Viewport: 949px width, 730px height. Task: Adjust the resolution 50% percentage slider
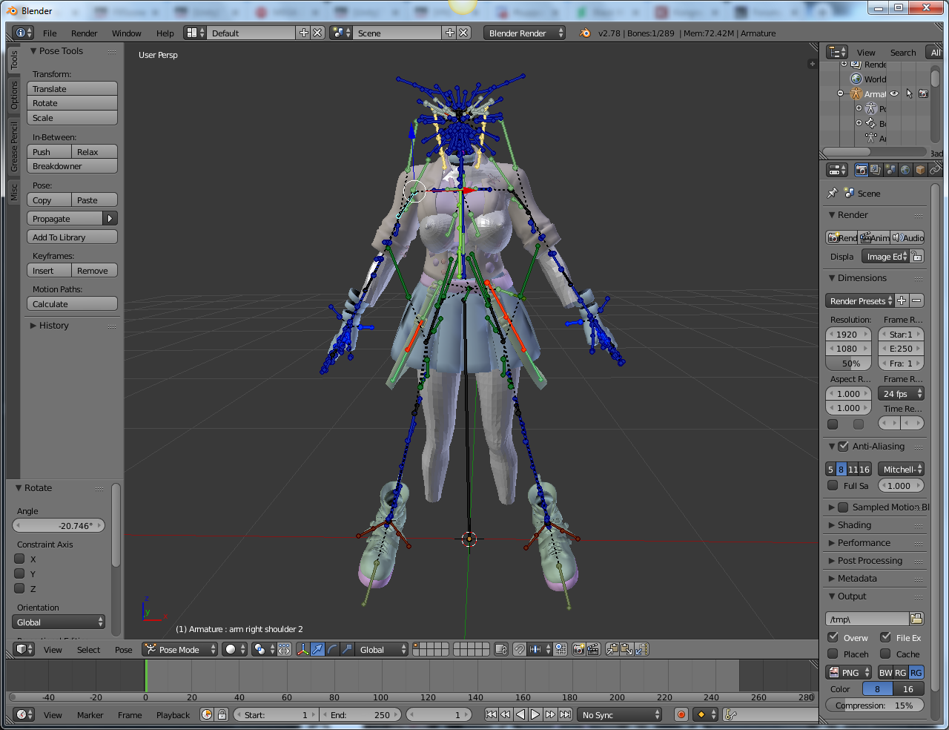click(x=849, y=364)
